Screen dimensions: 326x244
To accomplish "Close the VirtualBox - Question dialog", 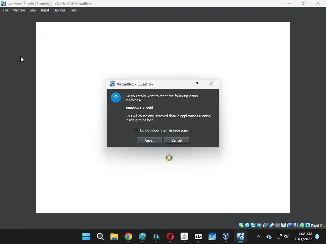I will pos(211,84).
